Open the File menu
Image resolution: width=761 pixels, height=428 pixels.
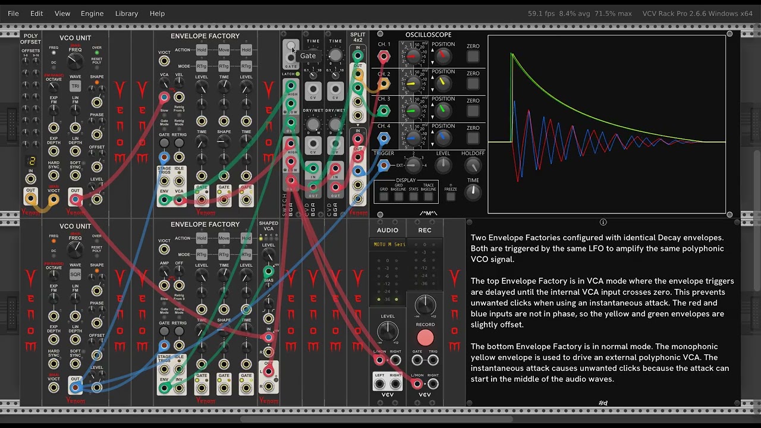click(13, 13)
